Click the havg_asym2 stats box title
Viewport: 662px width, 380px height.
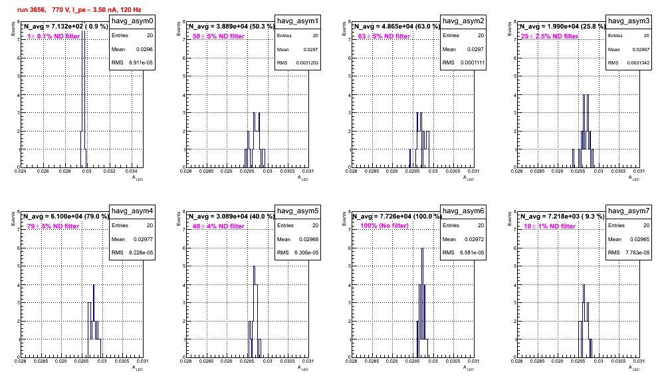[x=463, y=21]
